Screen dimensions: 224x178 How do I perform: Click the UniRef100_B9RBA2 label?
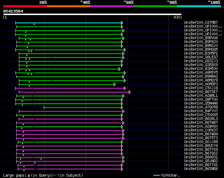pos(201,77)
